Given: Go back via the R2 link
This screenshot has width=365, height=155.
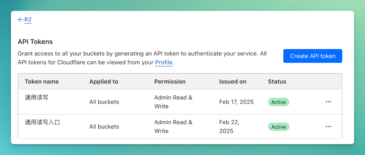Looking at the screenshot, I should (x=28, y=20).
